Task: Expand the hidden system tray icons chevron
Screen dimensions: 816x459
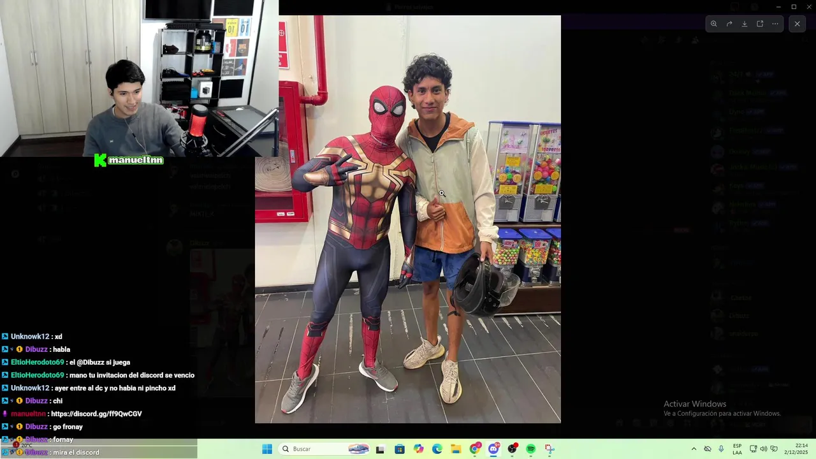Action: tap(694, 449)
